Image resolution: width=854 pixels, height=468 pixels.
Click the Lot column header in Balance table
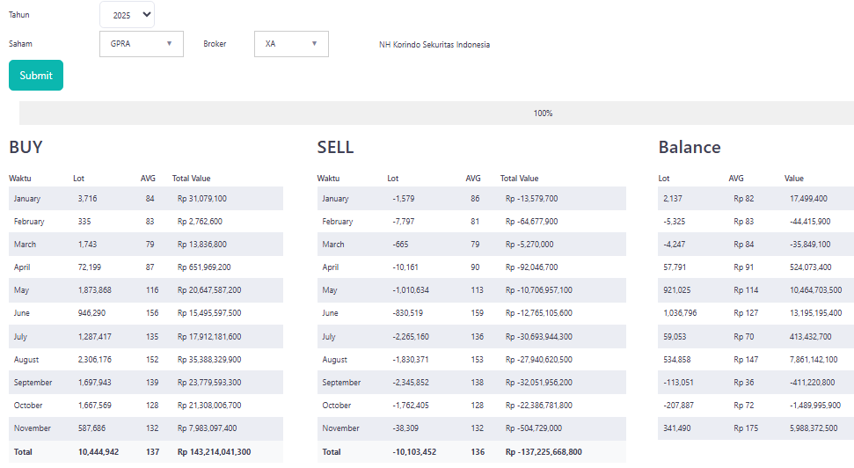click(x=664, y=179)
